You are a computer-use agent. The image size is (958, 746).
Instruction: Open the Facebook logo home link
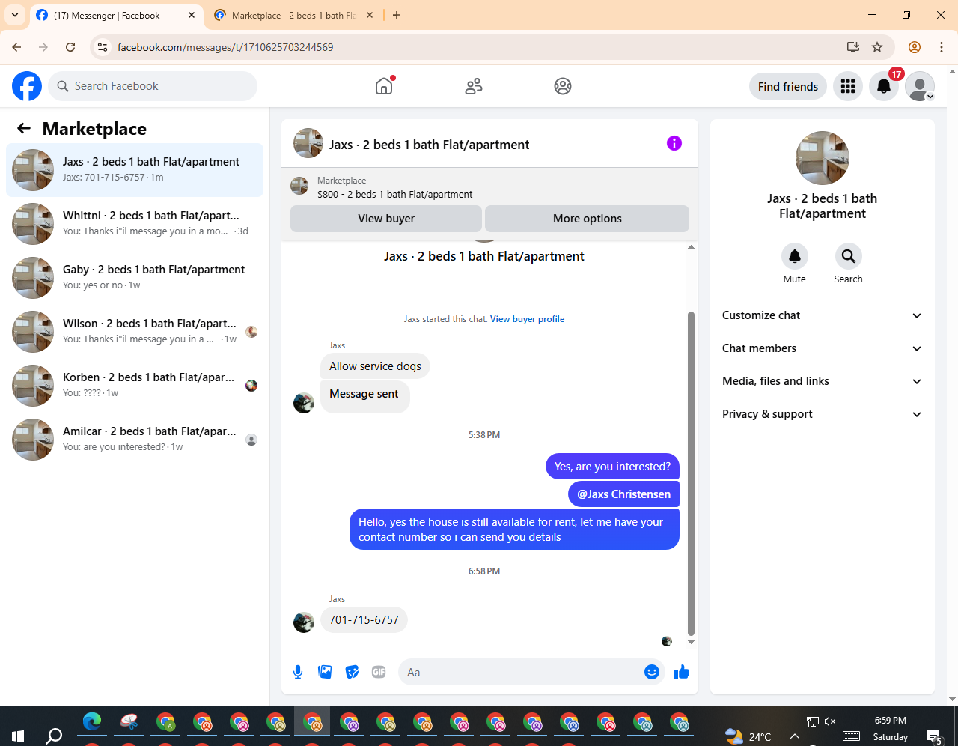point(27,86)
